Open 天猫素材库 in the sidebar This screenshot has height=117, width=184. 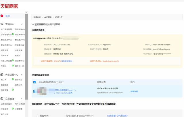pos(19,45)
